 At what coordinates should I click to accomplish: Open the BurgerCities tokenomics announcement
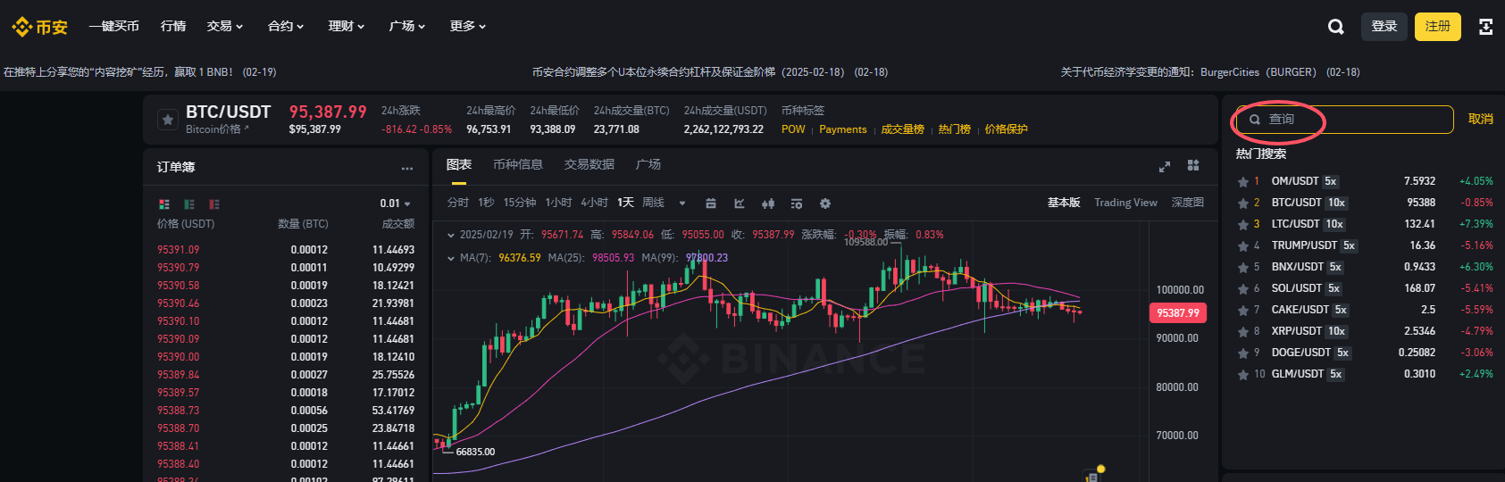pyautogui.click(x=1210, y=72)
